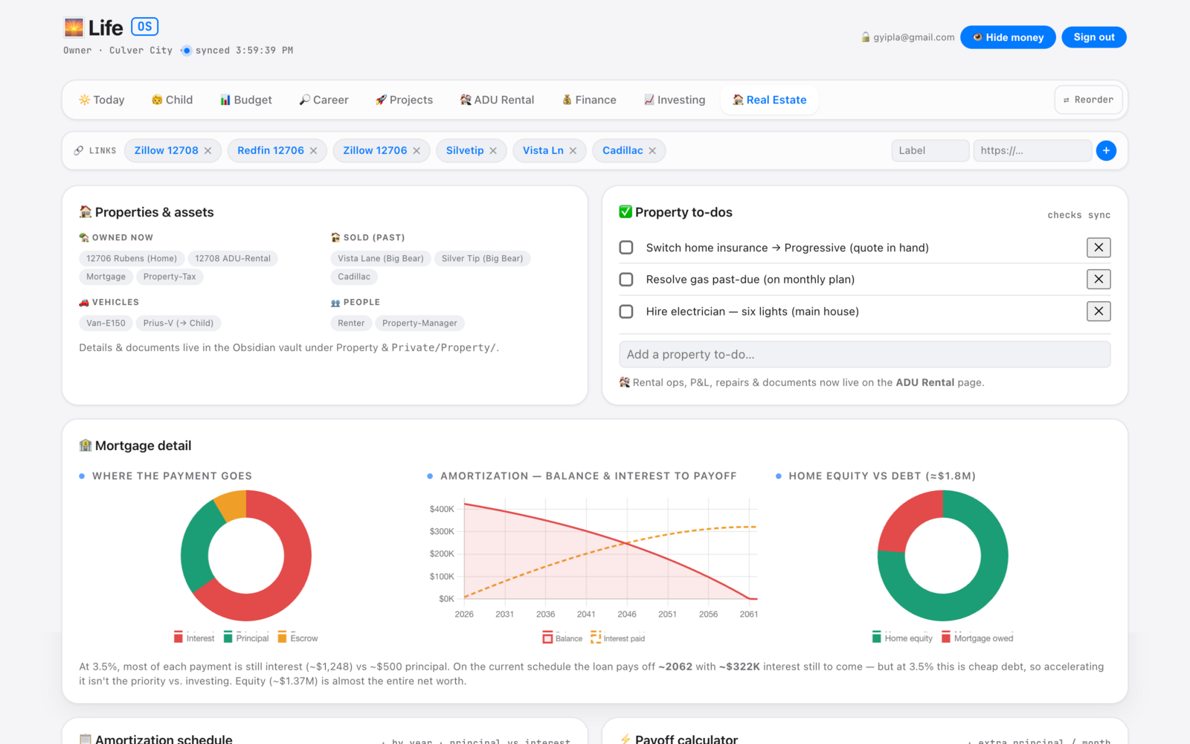Image resolution: width=1190 pixels, height=744 pixels.
Task: Toggle Balance legend in amortization chart
Action: point(563,638)
